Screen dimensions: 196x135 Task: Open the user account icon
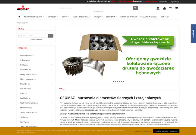pos(158,8)
